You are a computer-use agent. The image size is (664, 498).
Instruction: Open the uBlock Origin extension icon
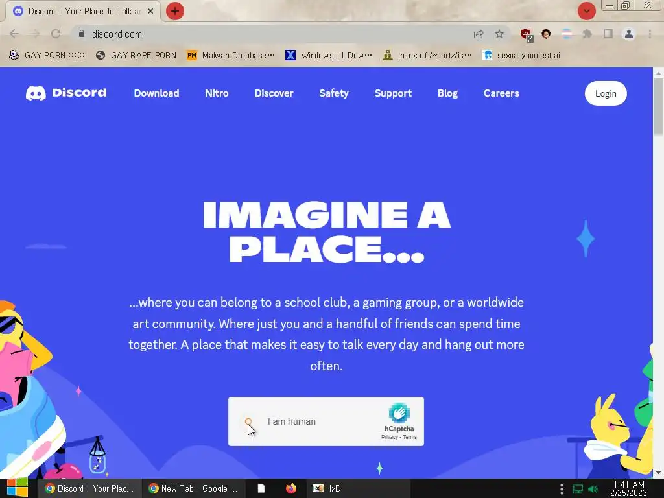(527, 35)
